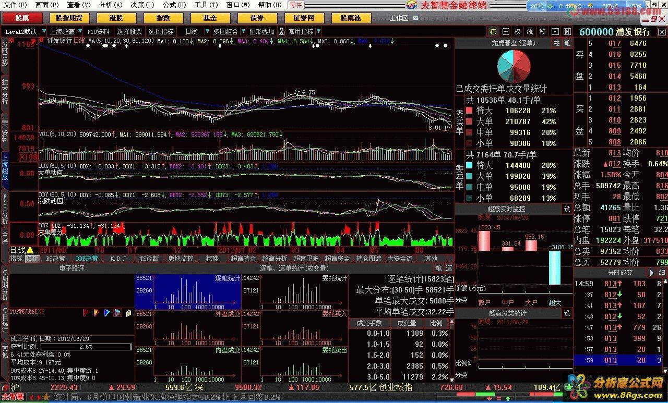Open the 常用指标 dropdown arrow

pos(319,32)
